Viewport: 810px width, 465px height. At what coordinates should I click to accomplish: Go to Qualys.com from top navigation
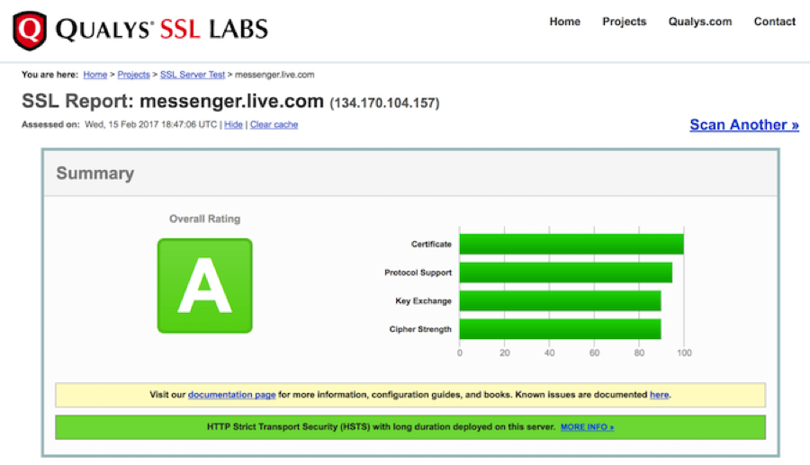click(700, 22)
